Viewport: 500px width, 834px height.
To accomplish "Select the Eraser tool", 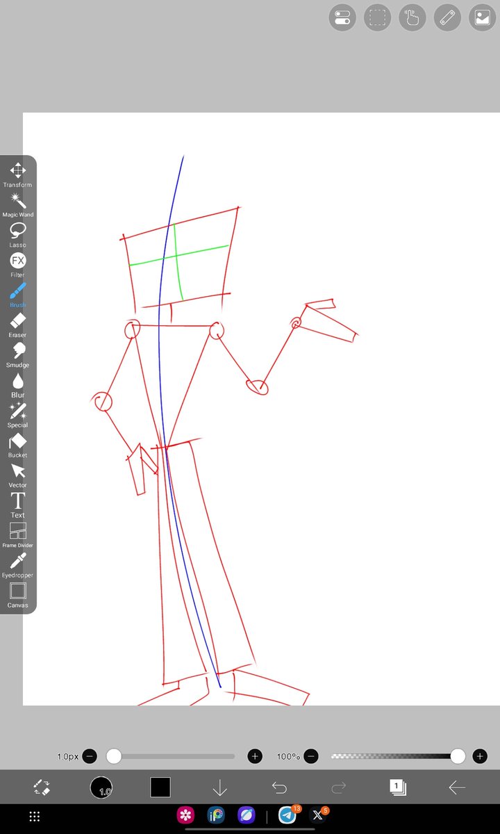I will (x=17, y=325).
